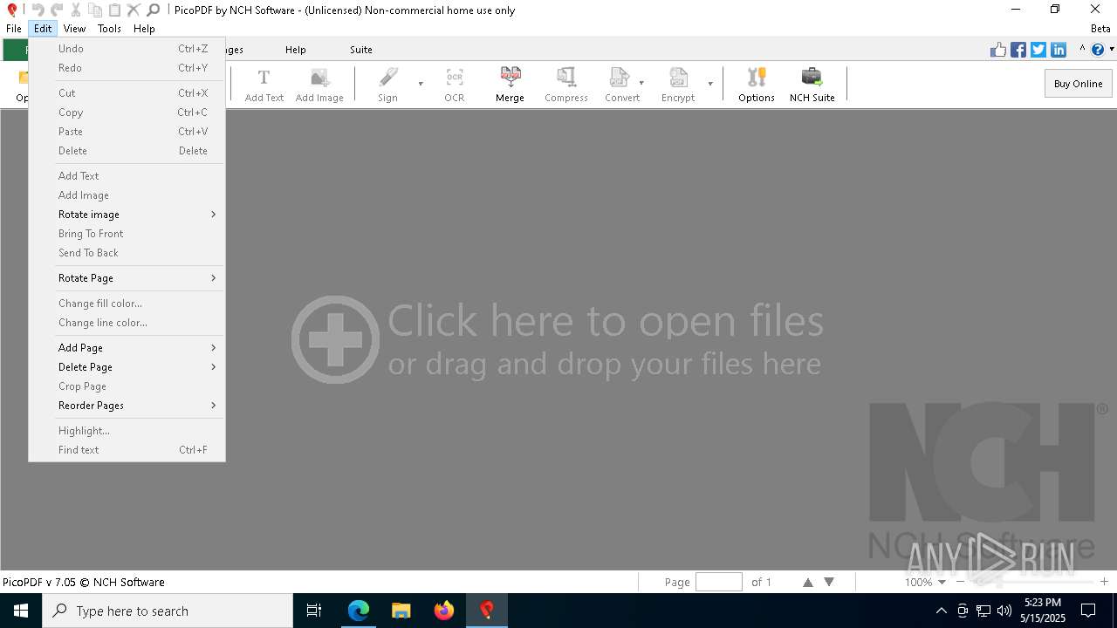This screenshot has width=1117, height=628.
Task: Click the Add Text toolbar icon
Action: coord(264,85)
